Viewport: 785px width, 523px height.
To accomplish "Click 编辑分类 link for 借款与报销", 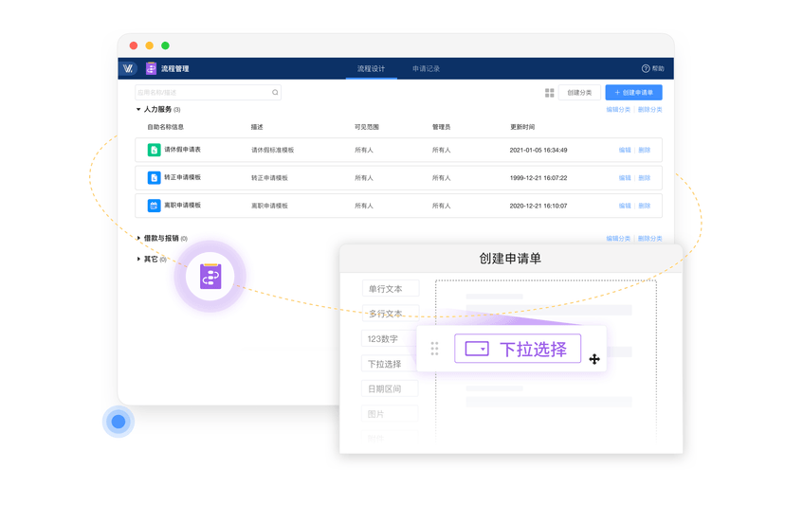I will [618, 239].
